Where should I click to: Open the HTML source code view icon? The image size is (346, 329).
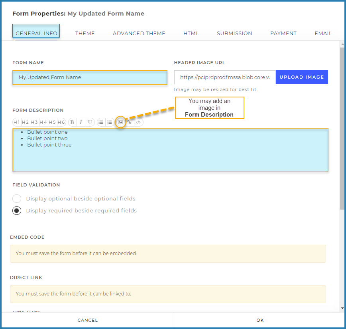(x=138, y=122)
